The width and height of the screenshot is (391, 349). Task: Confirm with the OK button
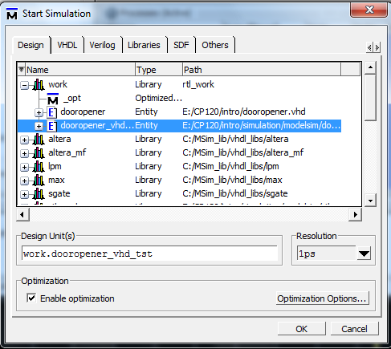coord(301,329)
